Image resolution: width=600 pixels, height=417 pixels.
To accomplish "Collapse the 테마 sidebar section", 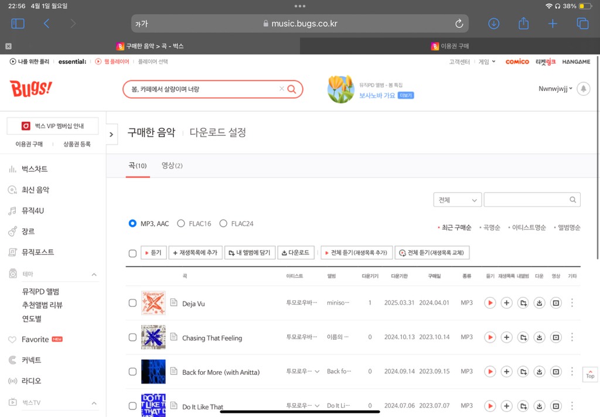I will [x=94, y=275].
